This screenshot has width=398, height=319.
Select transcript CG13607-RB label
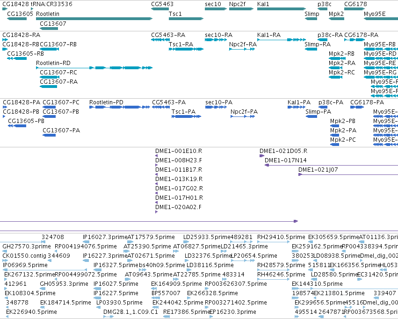pyautogui.click(x=58, y=44)
